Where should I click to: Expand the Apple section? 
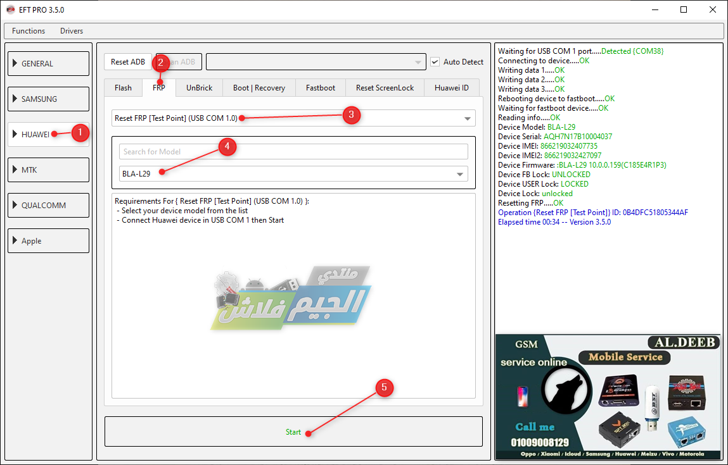pyautogui.click(x=48, y=241)
